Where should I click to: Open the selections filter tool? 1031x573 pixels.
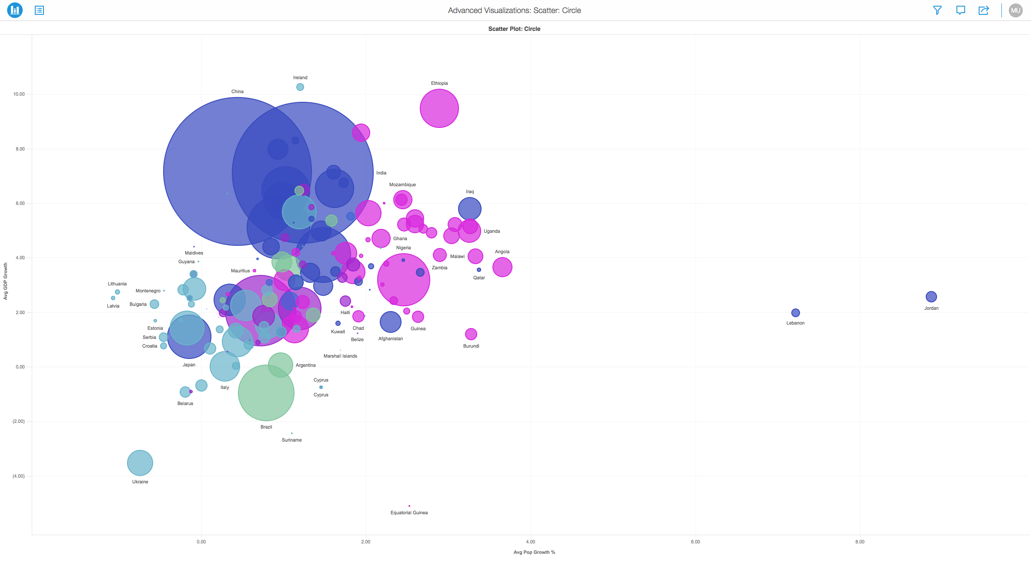tap(937, 10)
